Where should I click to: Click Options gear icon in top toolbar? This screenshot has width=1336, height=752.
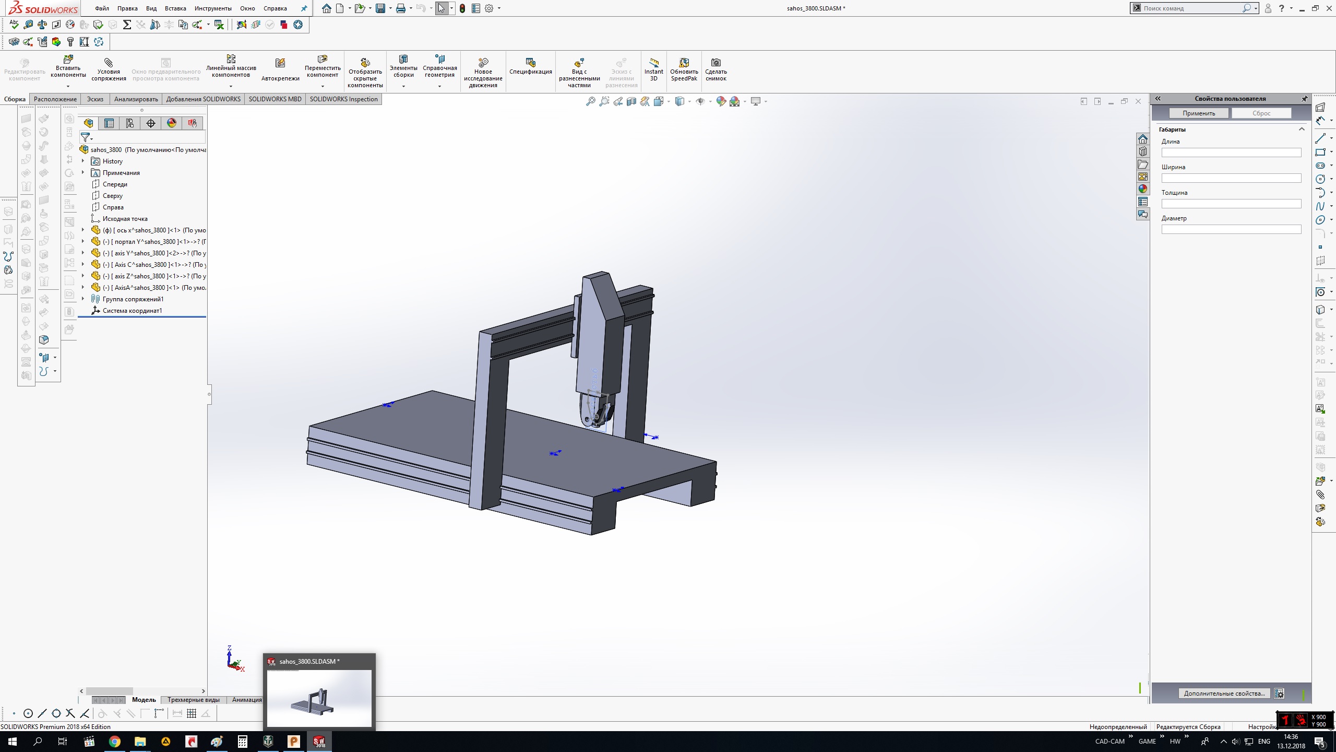click(489, 8)
